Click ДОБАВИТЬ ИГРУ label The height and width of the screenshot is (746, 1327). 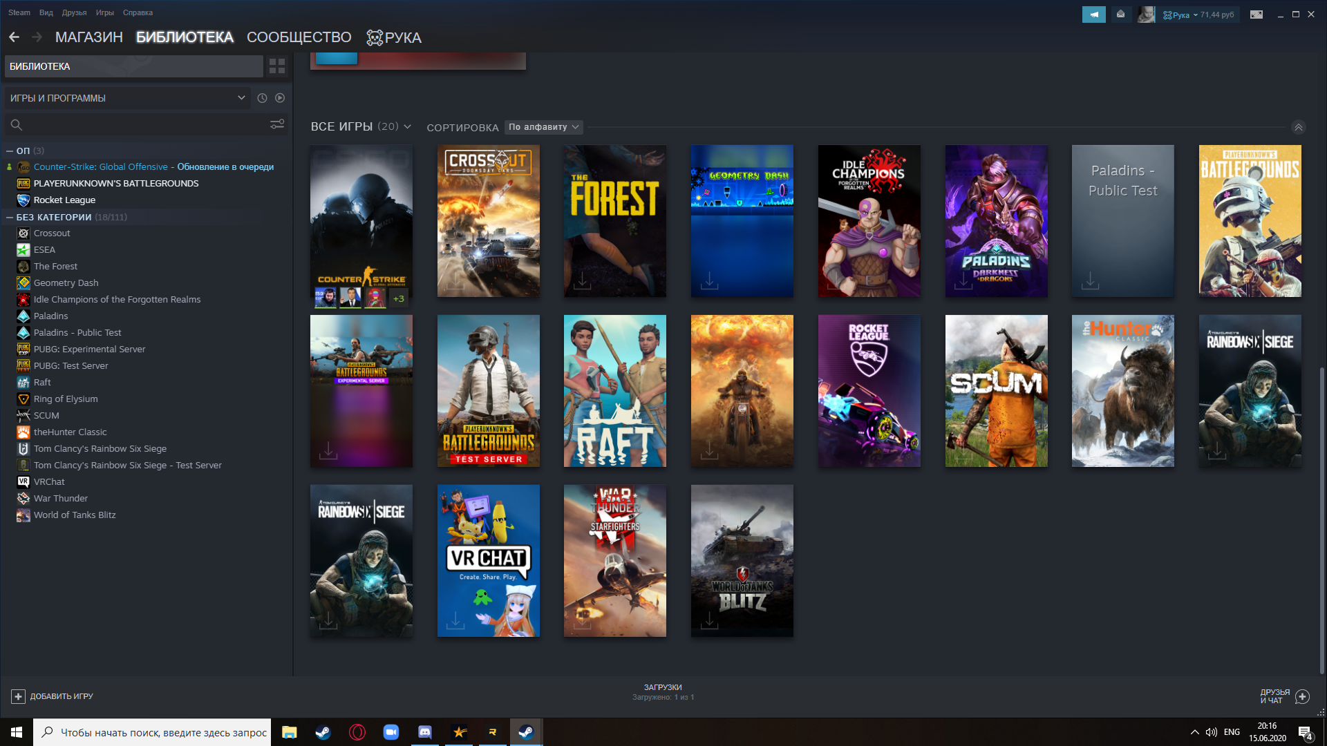click(x=62, y=696)
